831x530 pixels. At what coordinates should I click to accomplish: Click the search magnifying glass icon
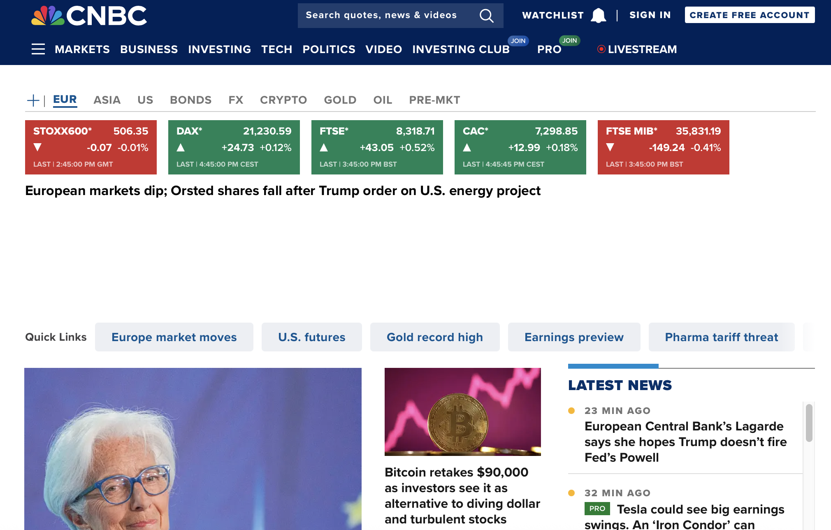point(486,16)
